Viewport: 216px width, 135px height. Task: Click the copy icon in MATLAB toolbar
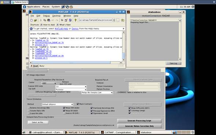pyautogui.click(x=45, y=20)
